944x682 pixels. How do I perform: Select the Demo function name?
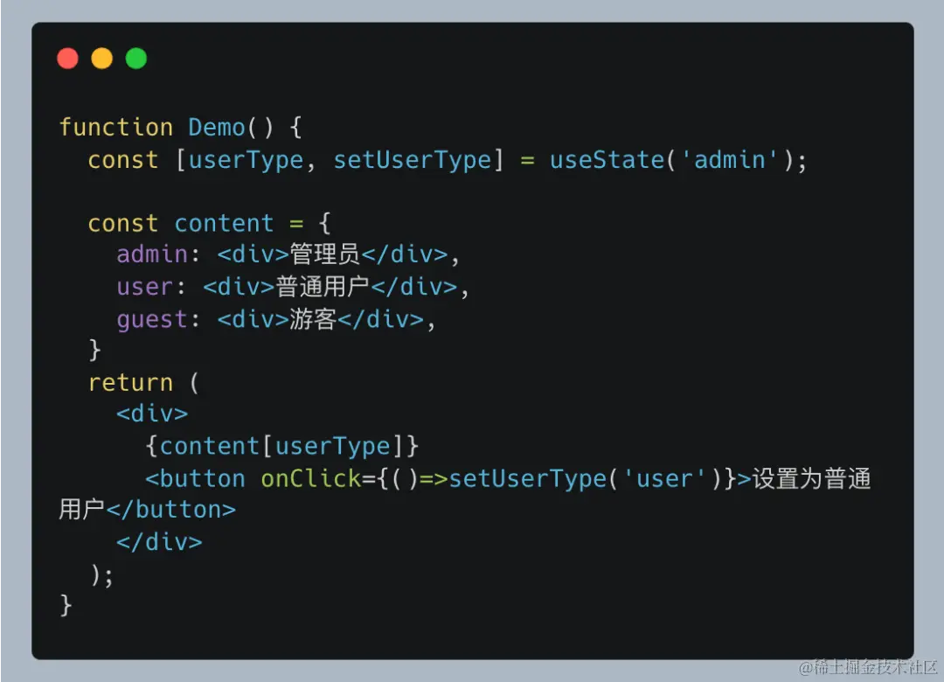coord(217,128)
